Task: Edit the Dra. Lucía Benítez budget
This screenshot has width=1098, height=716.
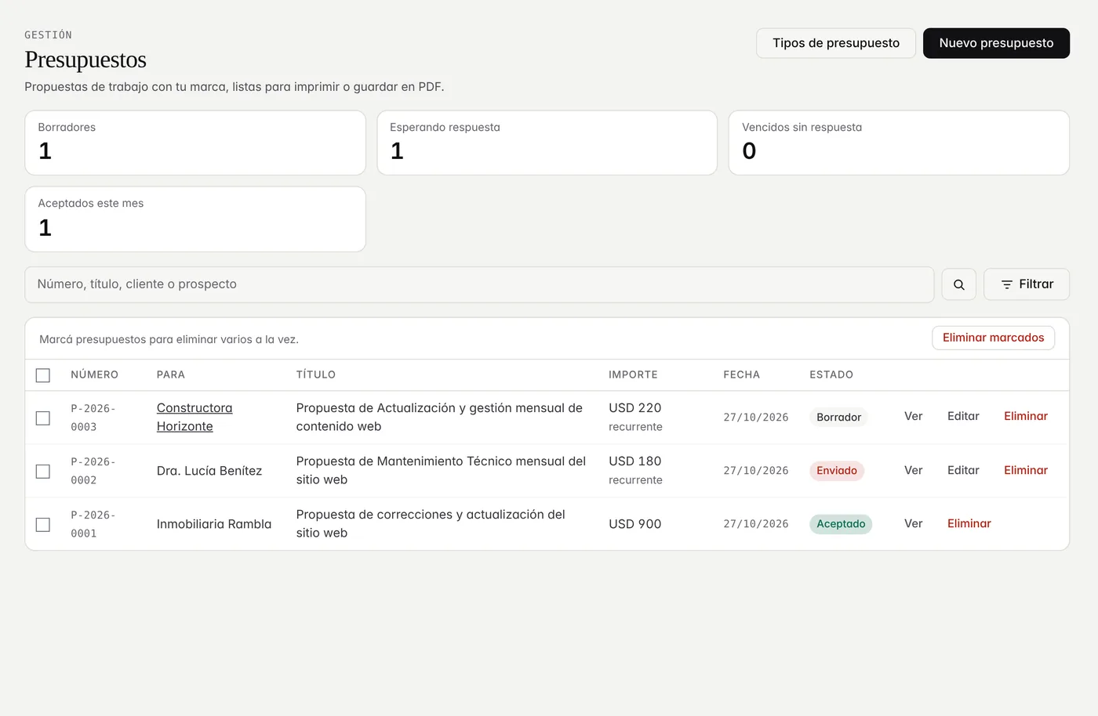Action: tap(963, 470)
